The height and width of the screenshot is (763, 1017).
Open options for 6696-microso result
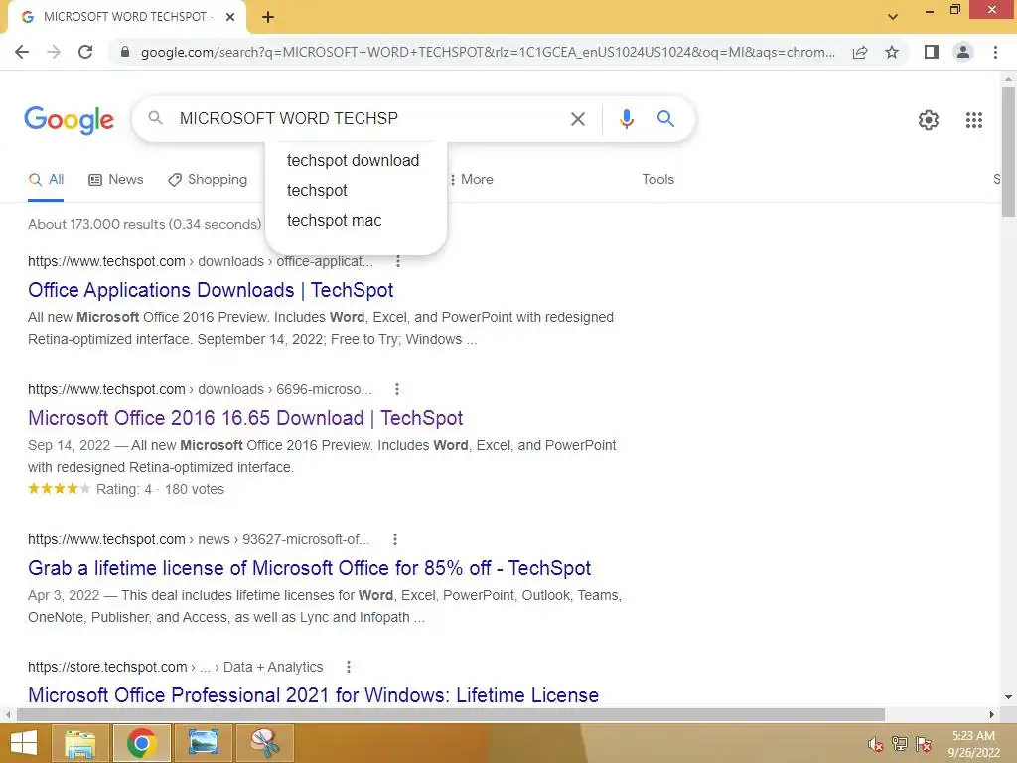pos(397,389)
